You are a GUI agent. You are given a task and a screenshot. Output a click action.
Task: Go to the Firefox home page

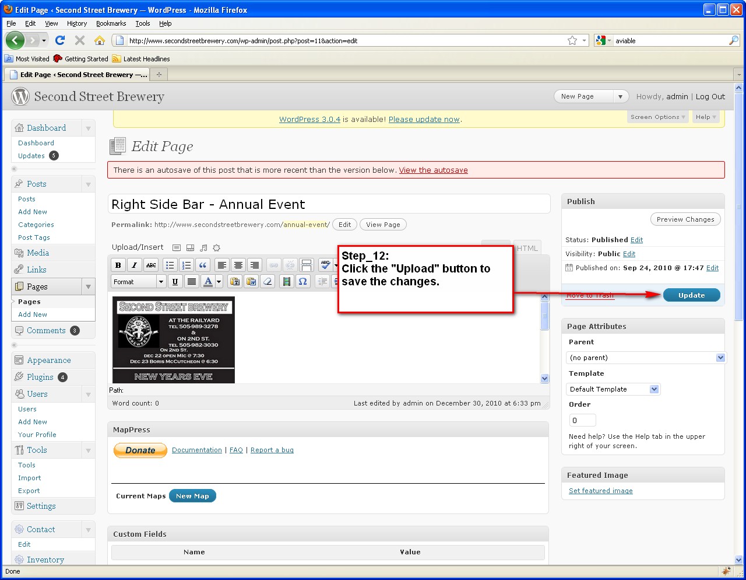pyautogui.click(x=100, y=40)
